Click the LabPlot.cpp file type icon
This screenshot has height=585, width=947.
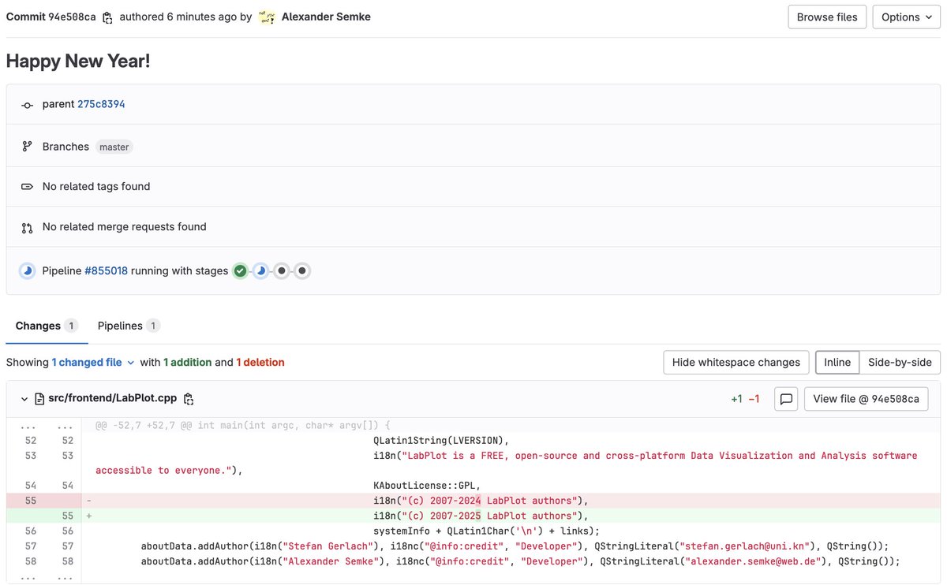click(x=39, y=399)
